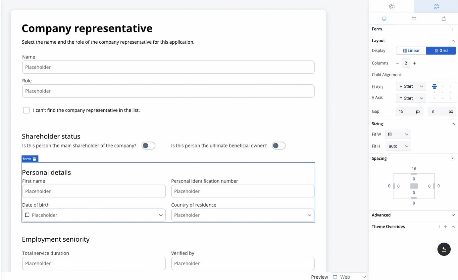Screen dimensions: 458x280
Task: Decrease the columns count
Action: (x=398, y=63)
